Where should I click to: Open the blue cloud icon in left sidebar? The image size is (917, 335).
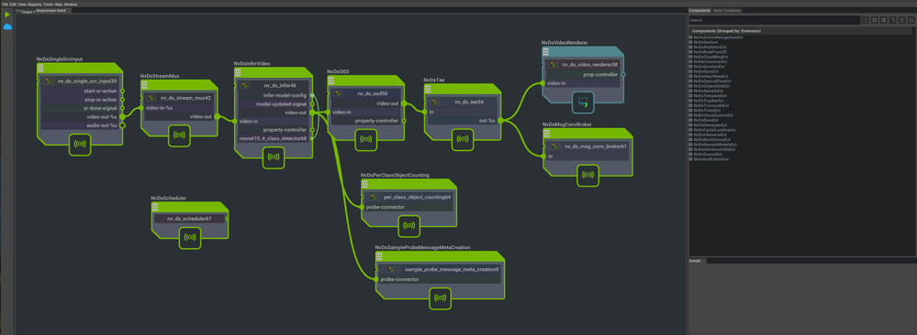[7, 27]
